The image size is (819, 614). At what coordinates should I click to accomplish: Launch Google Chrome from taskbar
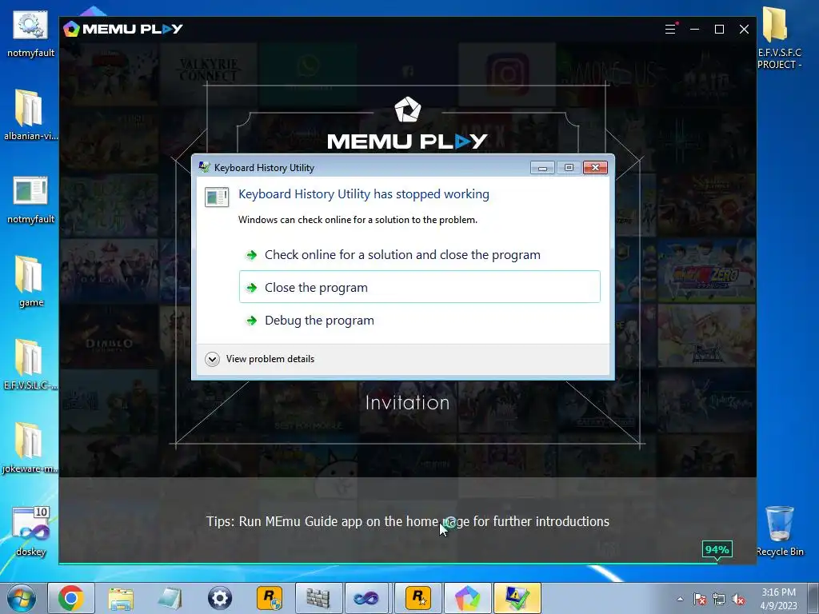click(x=71, y=598)
